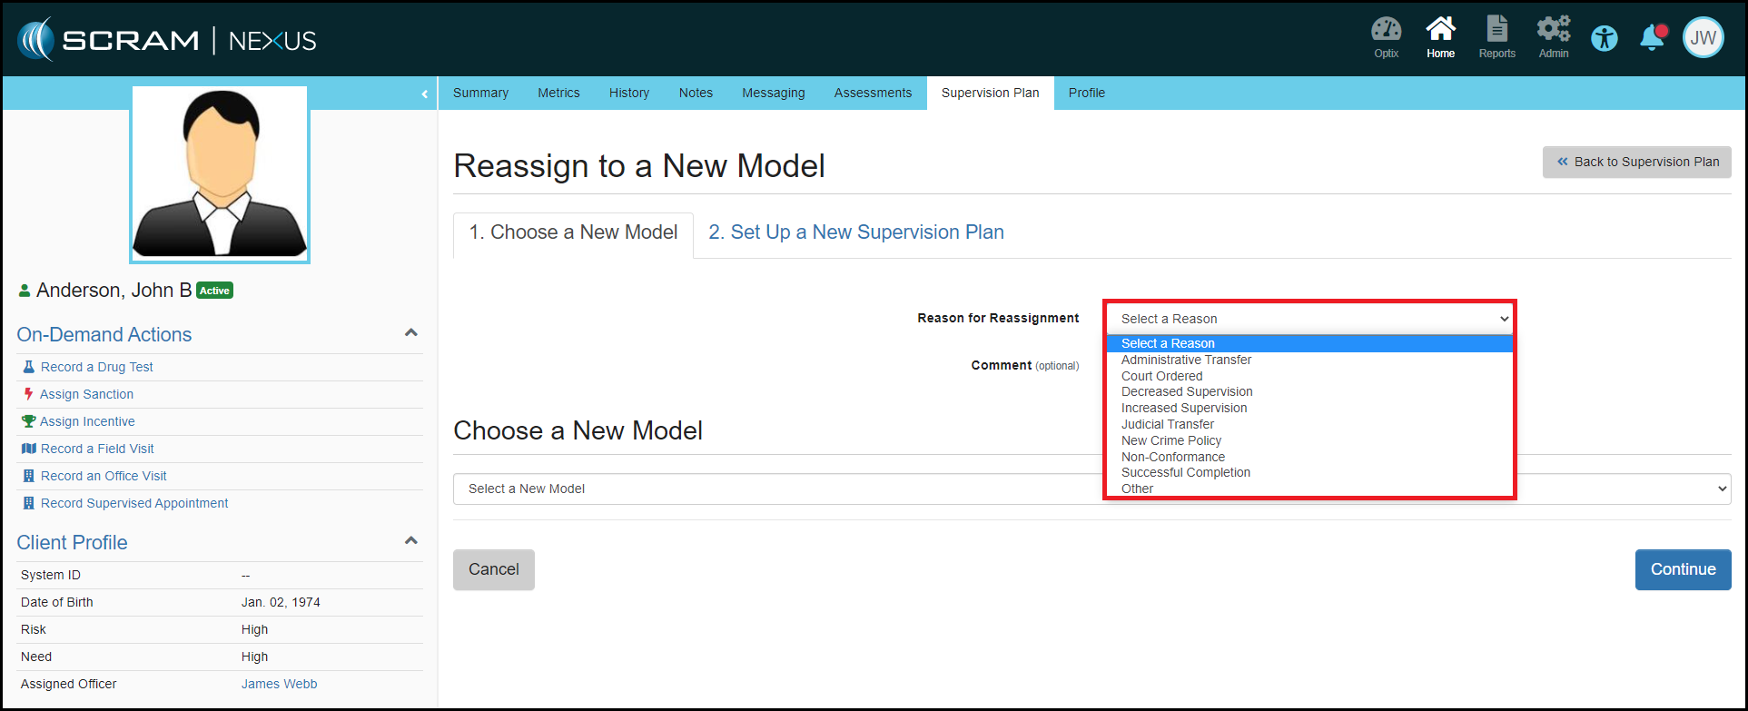Click the client profile photo thumbnail
Viewport: 1748px width, 711px height.
tap(220, 174)
